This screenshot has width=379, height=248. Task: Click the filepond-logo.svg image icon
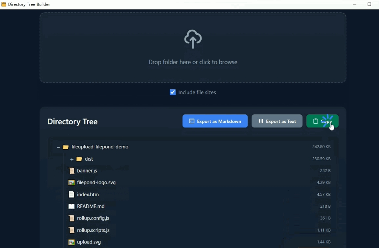[x=72, y=182]
